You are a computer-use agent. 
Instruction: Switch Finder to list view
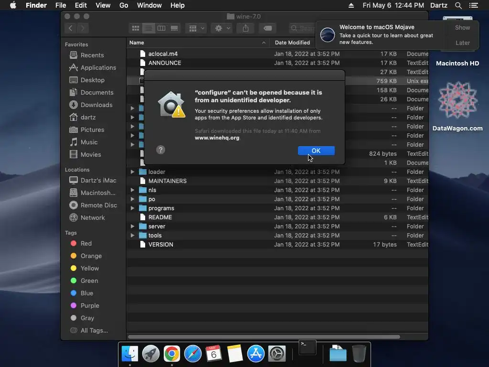pos(149,28)
